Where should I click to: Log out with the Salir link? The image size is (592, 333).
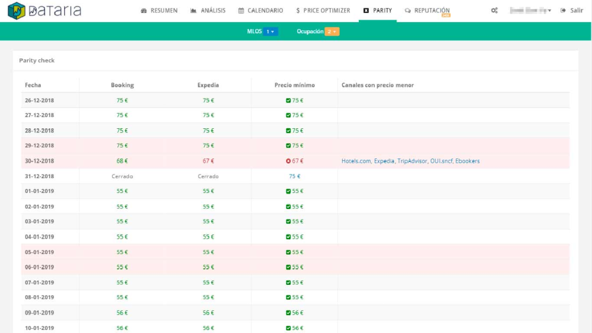[x=572, y=10]
